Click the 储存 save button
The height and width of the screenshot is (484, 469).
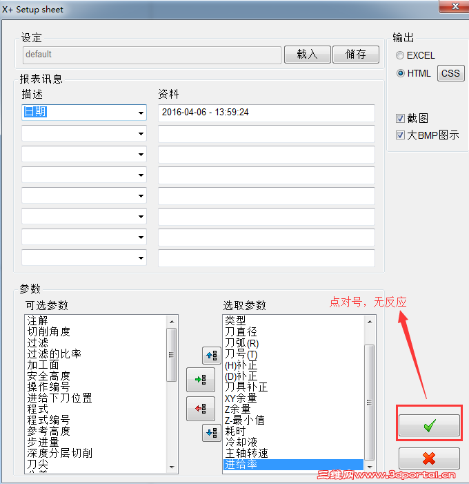click(356, 55)
